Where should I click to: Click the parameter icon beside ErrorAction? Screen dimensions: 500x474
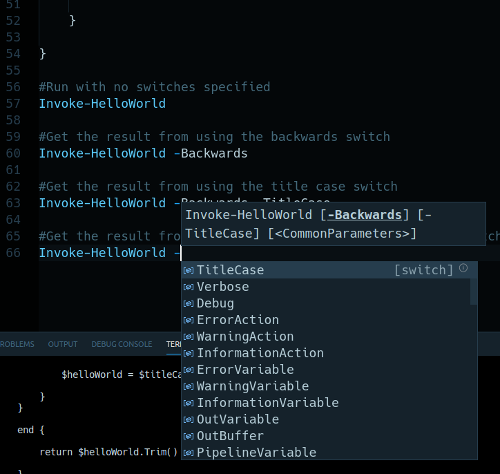[188, 320]
